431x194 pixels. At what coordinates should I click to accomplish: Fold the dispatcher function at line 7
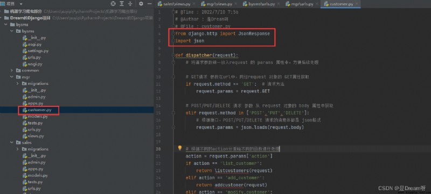173,55
